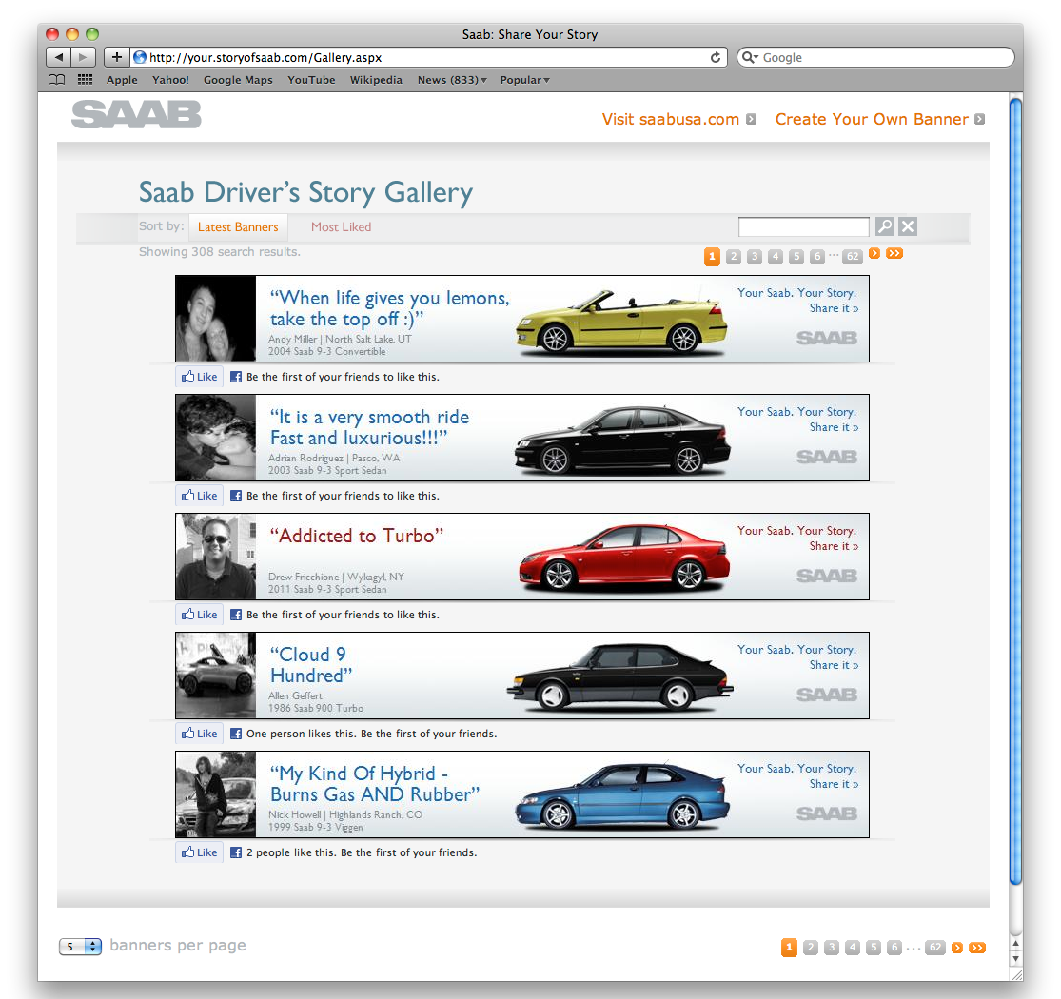This screenshot has height=999, width=1061.
Task: Go to page 3 in bottom pagination
Action: point(832,948)
